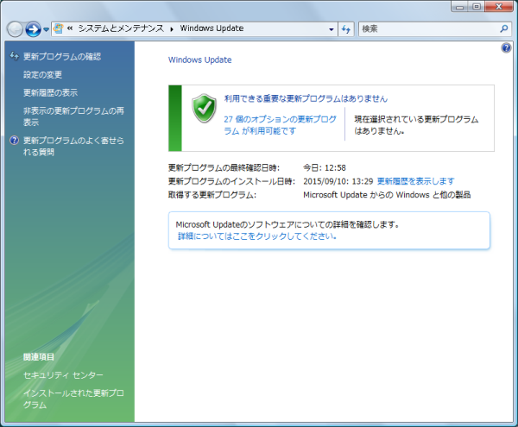Screen dimensions: 518x427
Task: Select システムとメンテナンス breadcrumb segment
Action: click(121, 28)
